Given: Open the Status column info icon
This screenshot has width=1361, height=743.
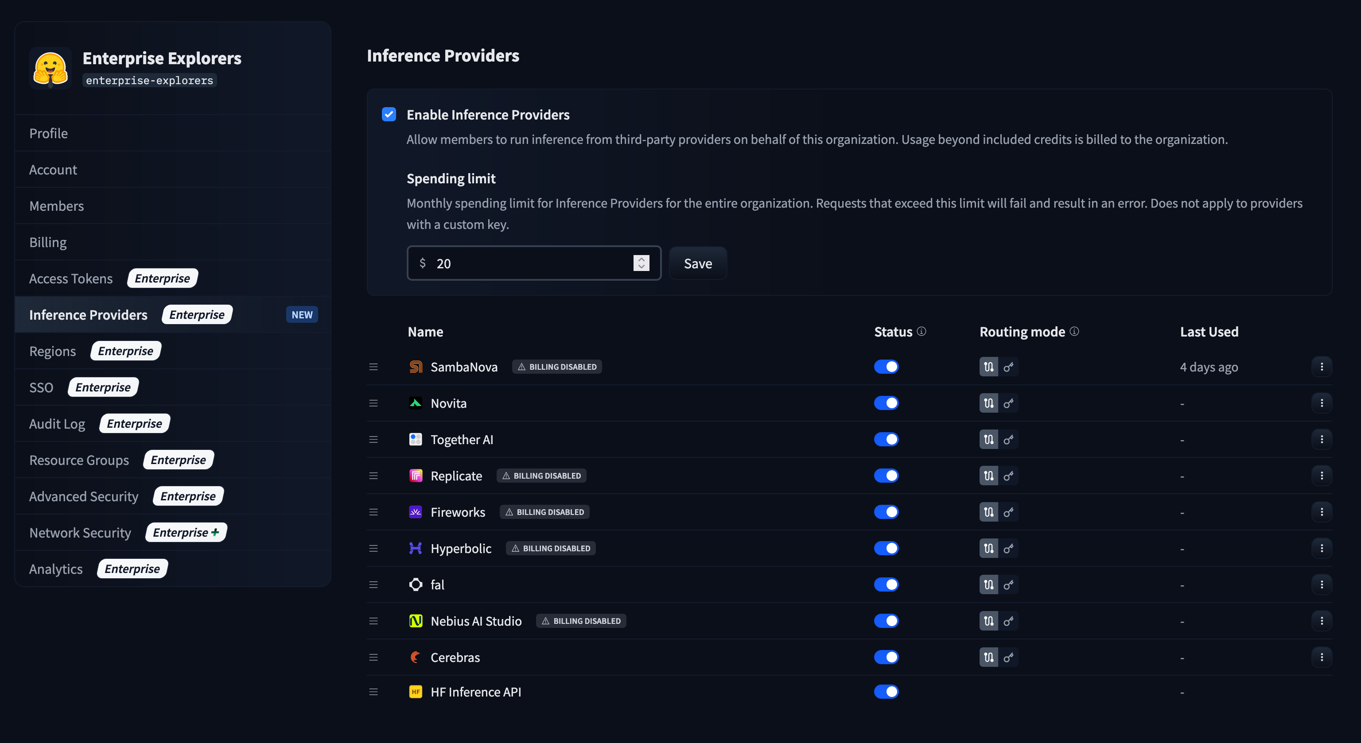Looking at the screenshot, I should (922, 331).
